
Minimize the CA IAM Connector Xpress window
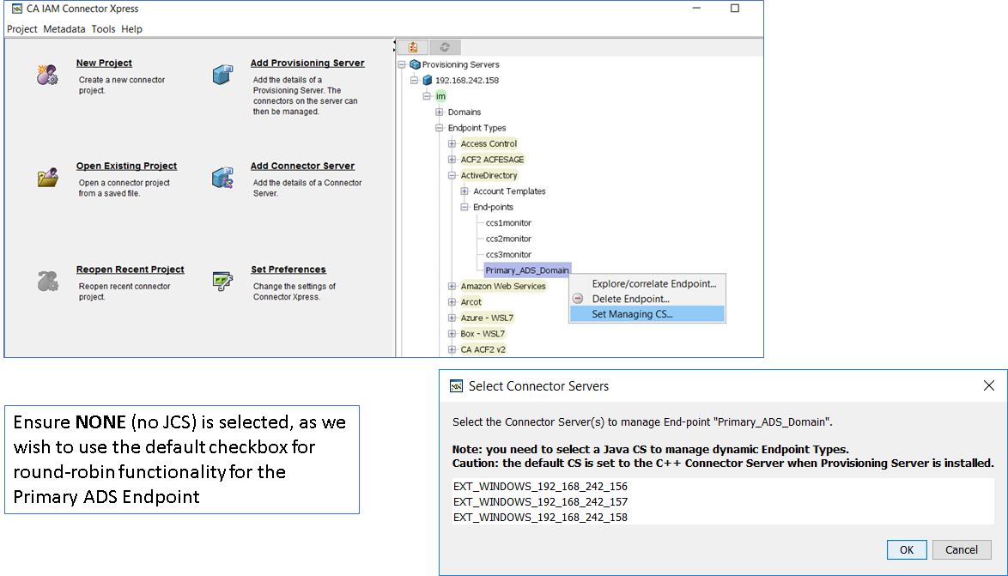[x=697, y=9]
